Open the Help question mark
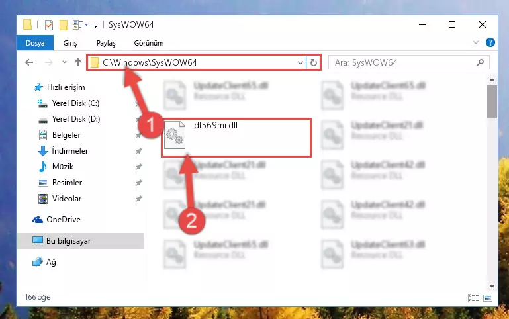 click(x=490, y=42)
